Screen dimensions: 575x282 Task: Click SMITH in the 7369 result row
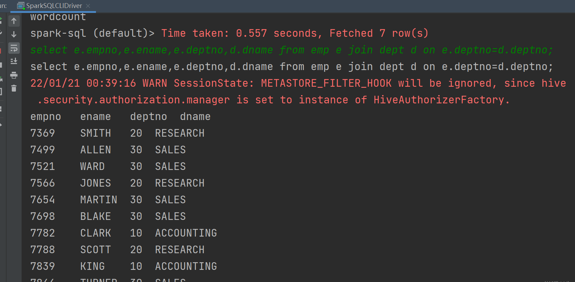96,133
